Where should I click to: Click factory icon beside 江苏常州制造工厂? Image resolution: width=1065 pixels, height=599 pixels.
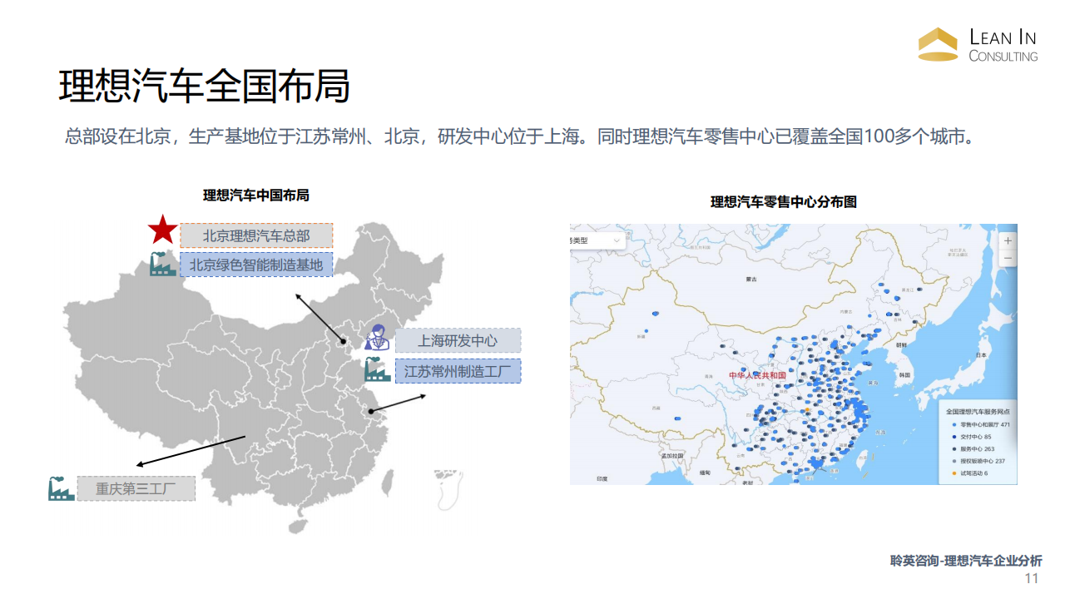pos(377,369)
